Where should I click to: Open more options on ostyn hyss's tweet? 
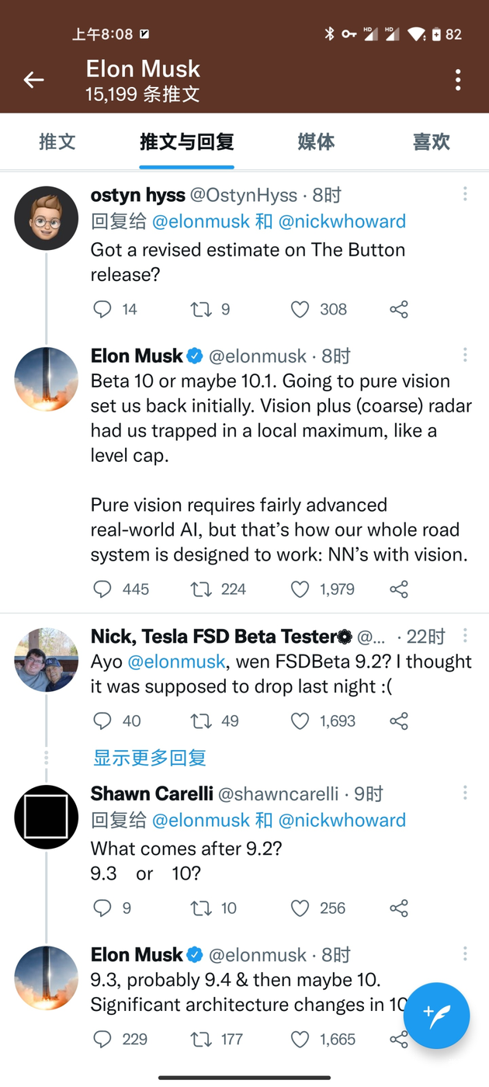465,194
